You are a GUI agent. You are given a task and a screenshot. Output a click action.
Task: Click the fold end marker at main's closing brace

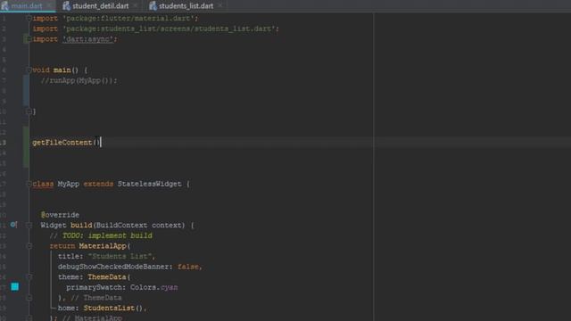point(29,111)
